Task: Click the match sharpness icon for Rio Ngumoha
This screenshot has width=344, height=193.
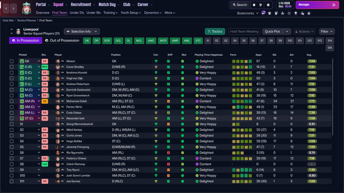Action: click(x=169, y=153)
